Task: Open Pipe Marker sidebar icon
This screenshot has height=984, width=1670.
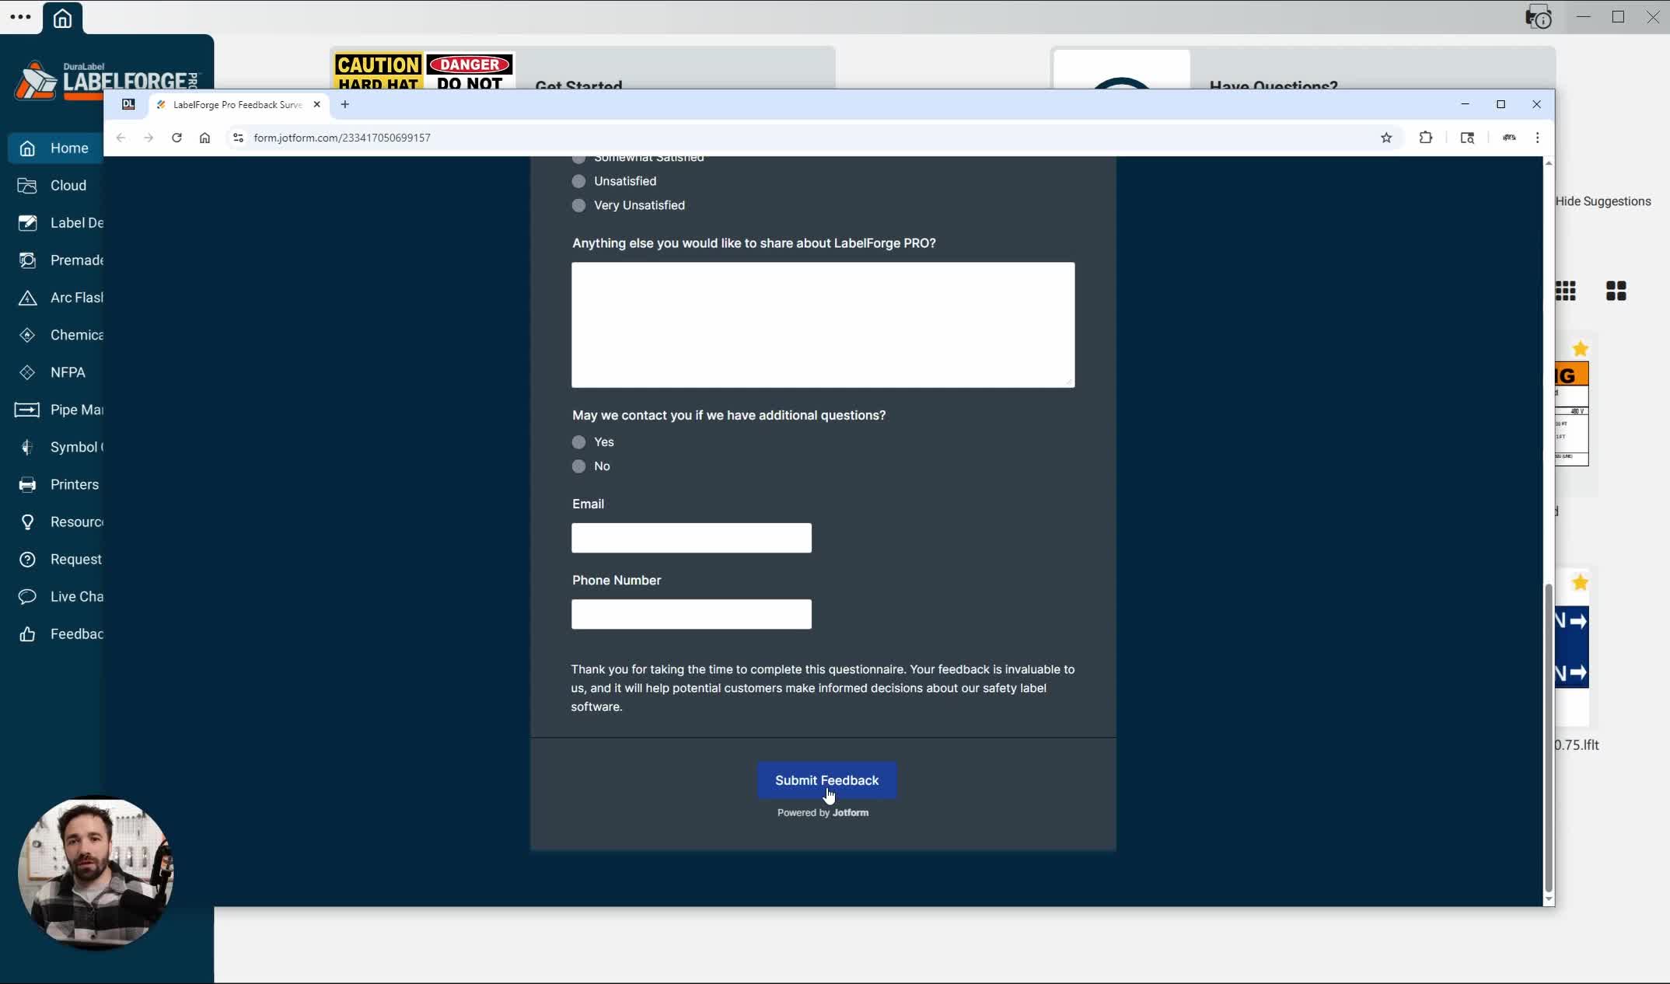Action: [x=27, y=410]
